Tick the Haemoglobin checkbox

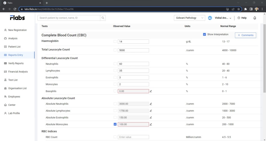(x=115, y=41)
